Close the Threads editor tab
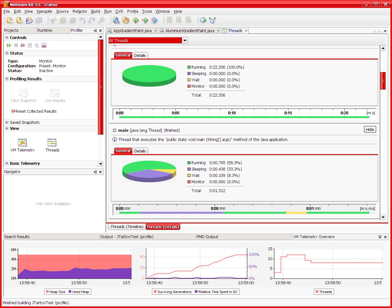 click(246, 31)
